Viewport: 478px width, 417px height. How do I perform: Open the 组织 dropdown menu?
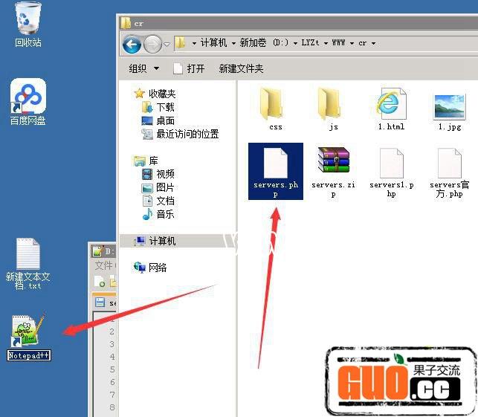(x=143, y=68)
